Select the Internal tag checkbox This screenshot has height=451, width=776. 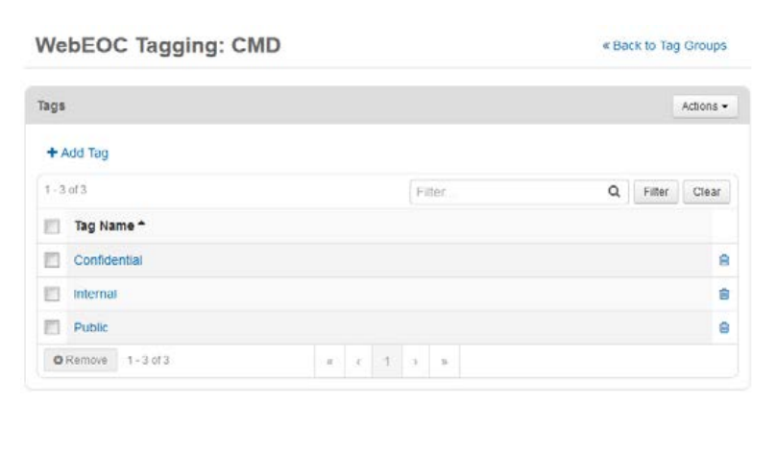(x=53, y=294)
